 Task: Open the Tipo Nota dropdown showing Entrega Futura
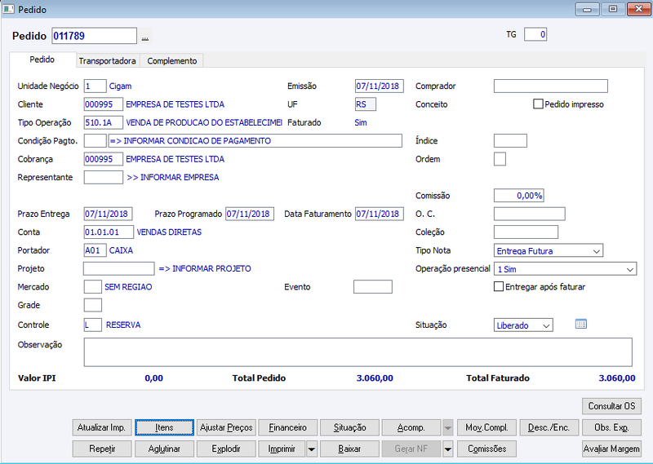[548, 250]
